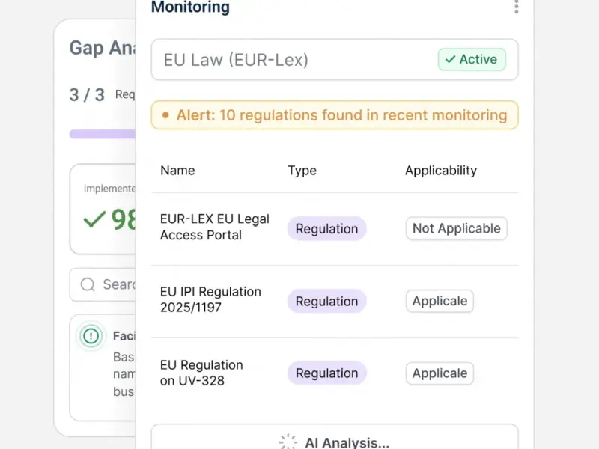Click the green checkmark in the Implemented card
The image size is (599, 449).
coord(94,219)
